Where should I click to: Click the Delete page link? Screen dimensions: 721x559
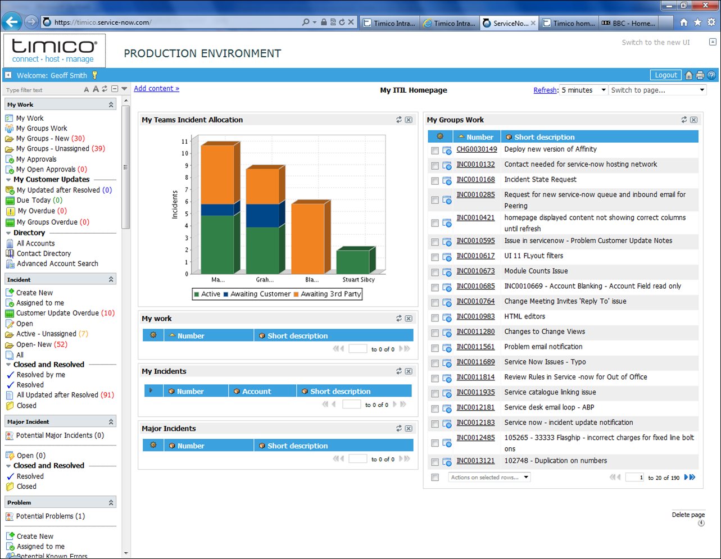pos(688,515)
